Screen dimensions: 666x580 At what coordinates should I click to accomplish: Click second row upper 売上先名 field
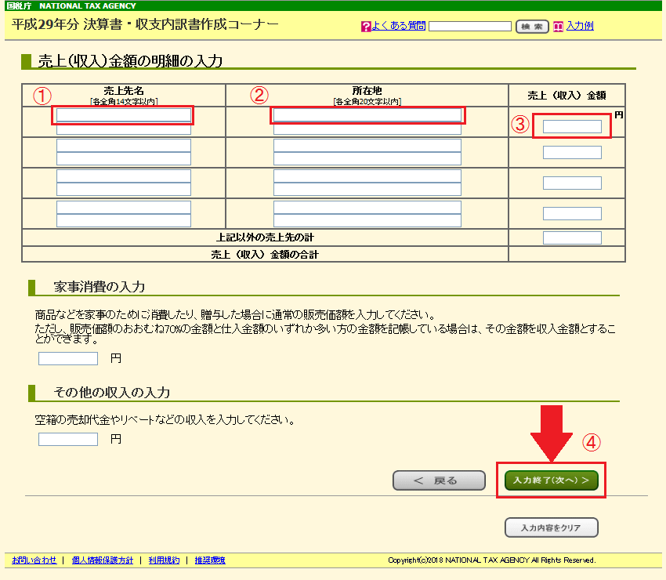click(x=124, y=145)
